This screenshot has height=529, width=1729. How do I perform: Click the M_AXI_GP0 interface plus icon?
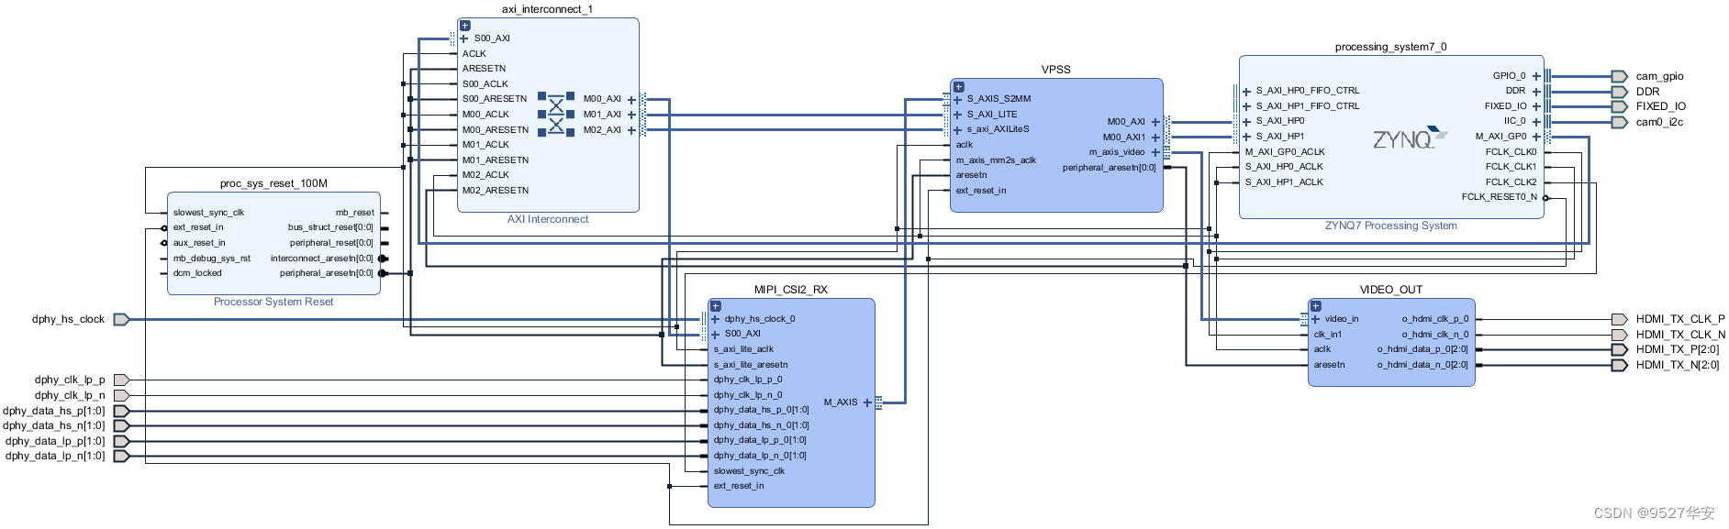click(1536, 137)
